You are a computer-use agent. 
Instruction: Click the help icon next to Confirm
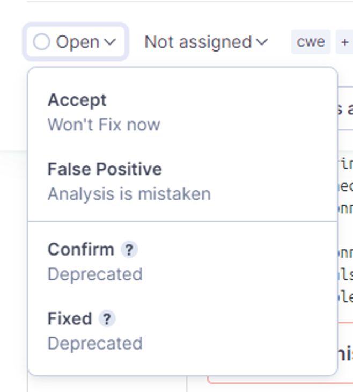(129, 250)
